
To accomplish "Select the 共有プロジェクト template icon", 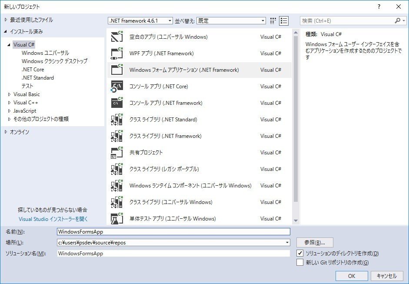I will pos(117,152).
